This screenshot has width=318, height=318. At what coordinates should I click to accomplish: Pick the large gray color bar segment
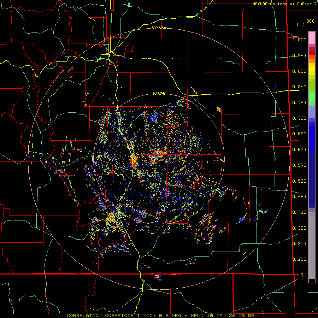pos(312,246)
